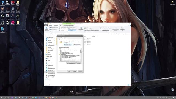The image size is (176, 99).
Task: Click Восстановить значения по умолчанию button
Action: point(74,63)
